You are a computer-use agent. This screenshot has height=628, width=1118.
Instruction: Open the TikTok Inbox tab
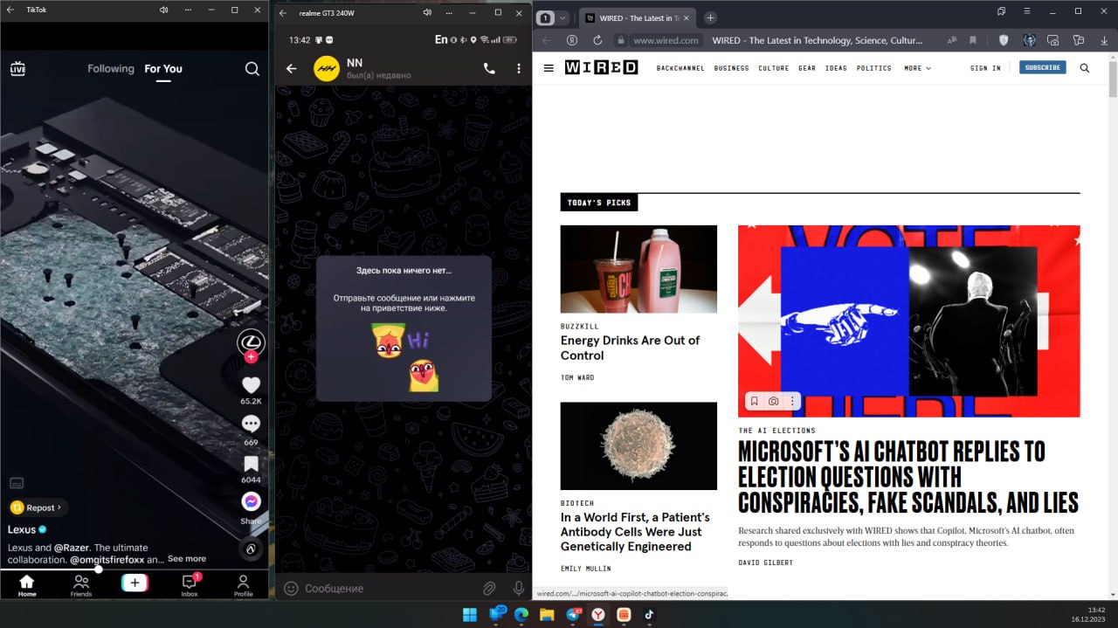(190, 584)
